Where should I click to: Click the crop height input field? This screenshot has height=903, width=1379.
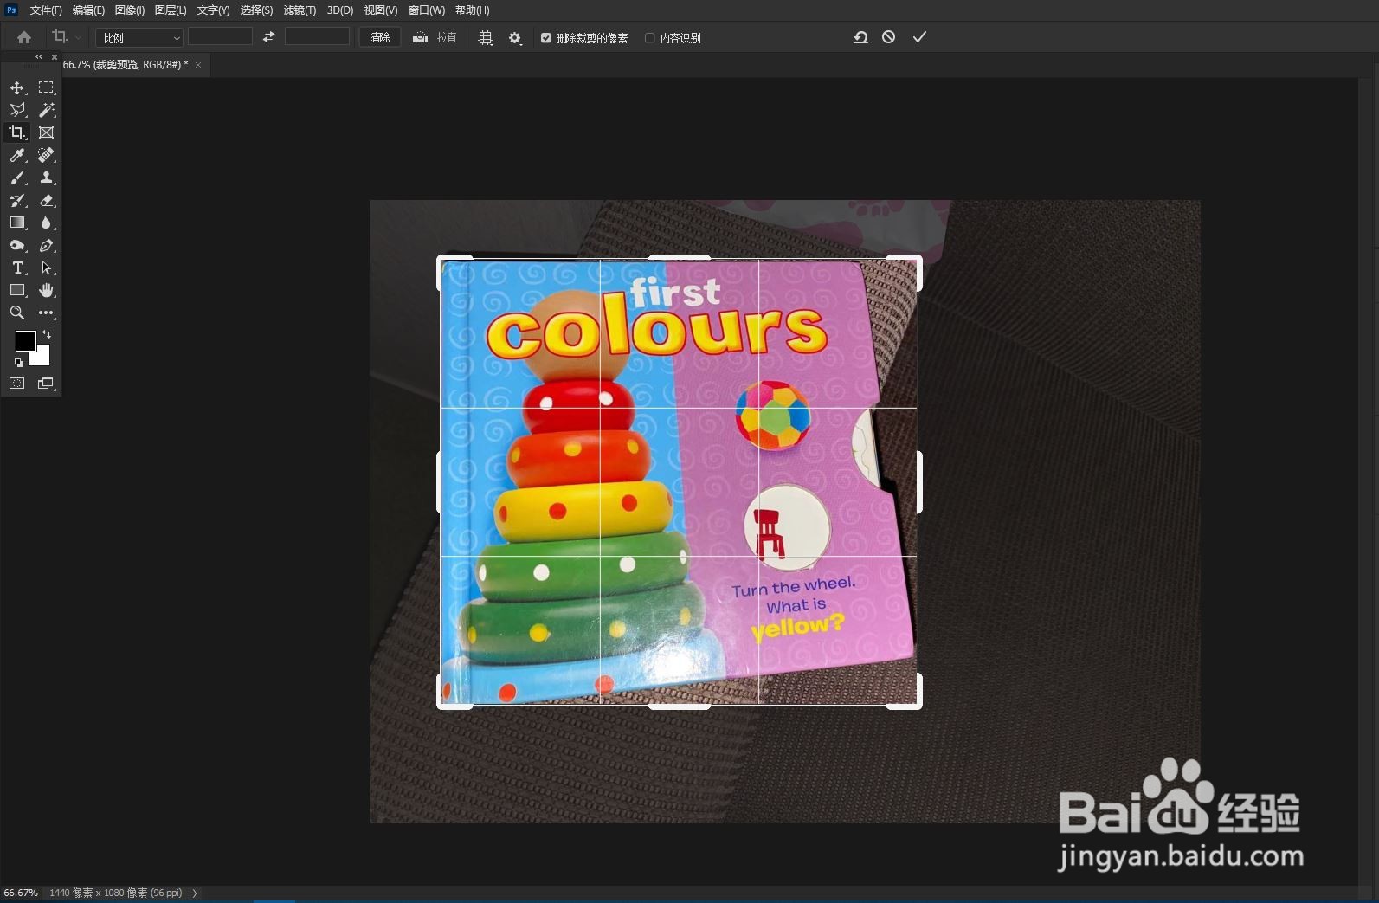(317, 36)
